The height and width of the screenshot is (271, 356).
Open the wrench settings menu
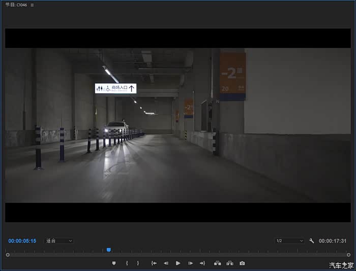[312, 241]
